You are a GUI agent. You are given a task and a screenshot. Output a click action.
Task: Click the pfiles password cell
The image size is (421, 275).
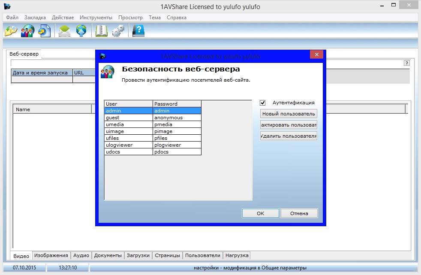click(177, 138)
